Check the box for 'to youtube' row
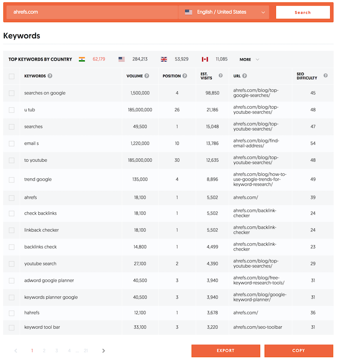This screenshot has height=361, width=337. tap(12, 160)
